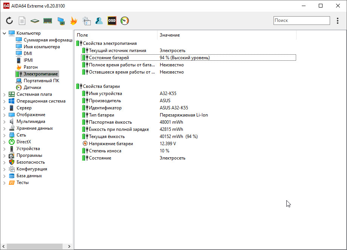Click the network monitor toolbar icon
This screenshot has height=250, width=347.
pyautogui.click(x=61, y=21)
